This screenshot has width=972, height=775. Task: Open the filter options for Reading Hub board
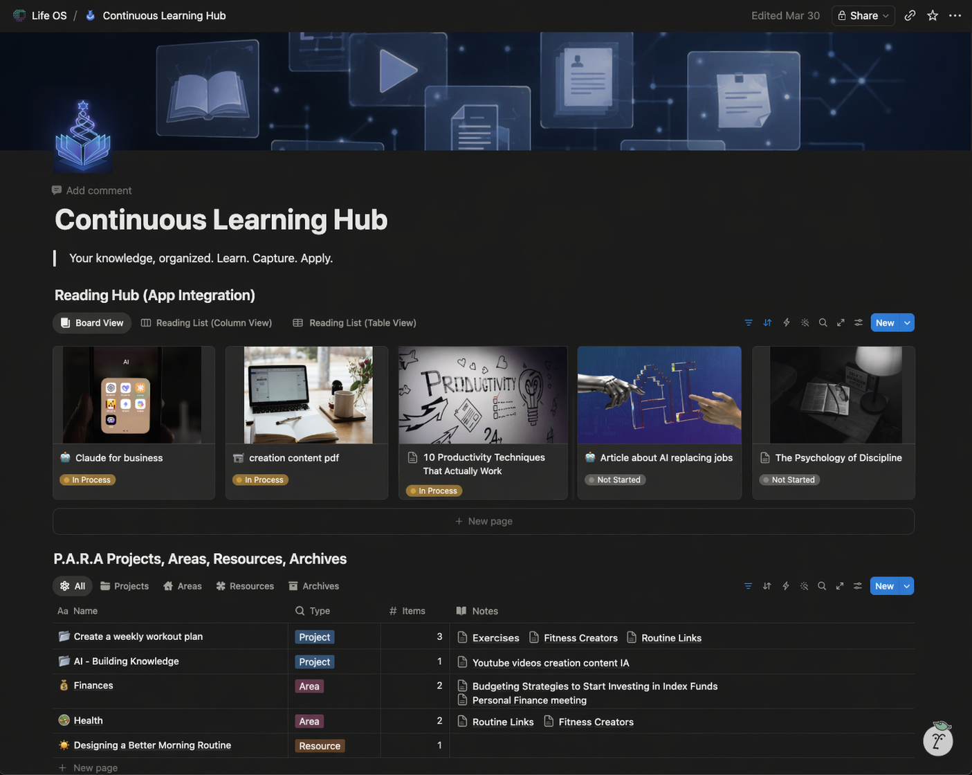(x=748, y=322)
